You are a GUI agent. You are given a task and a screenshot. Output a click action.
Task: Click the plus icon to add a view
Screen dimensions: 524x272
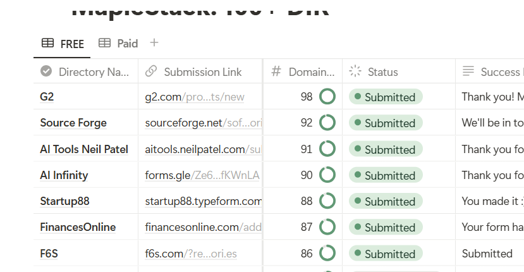[x=154, y=43]
